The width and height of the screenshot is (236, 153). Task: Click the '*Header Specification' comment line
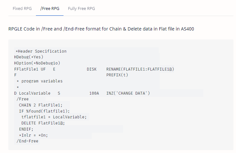pos(41,51)
